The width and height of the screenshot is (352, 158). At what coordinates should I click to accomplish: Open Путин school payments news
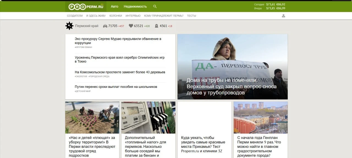pos(116,87)
